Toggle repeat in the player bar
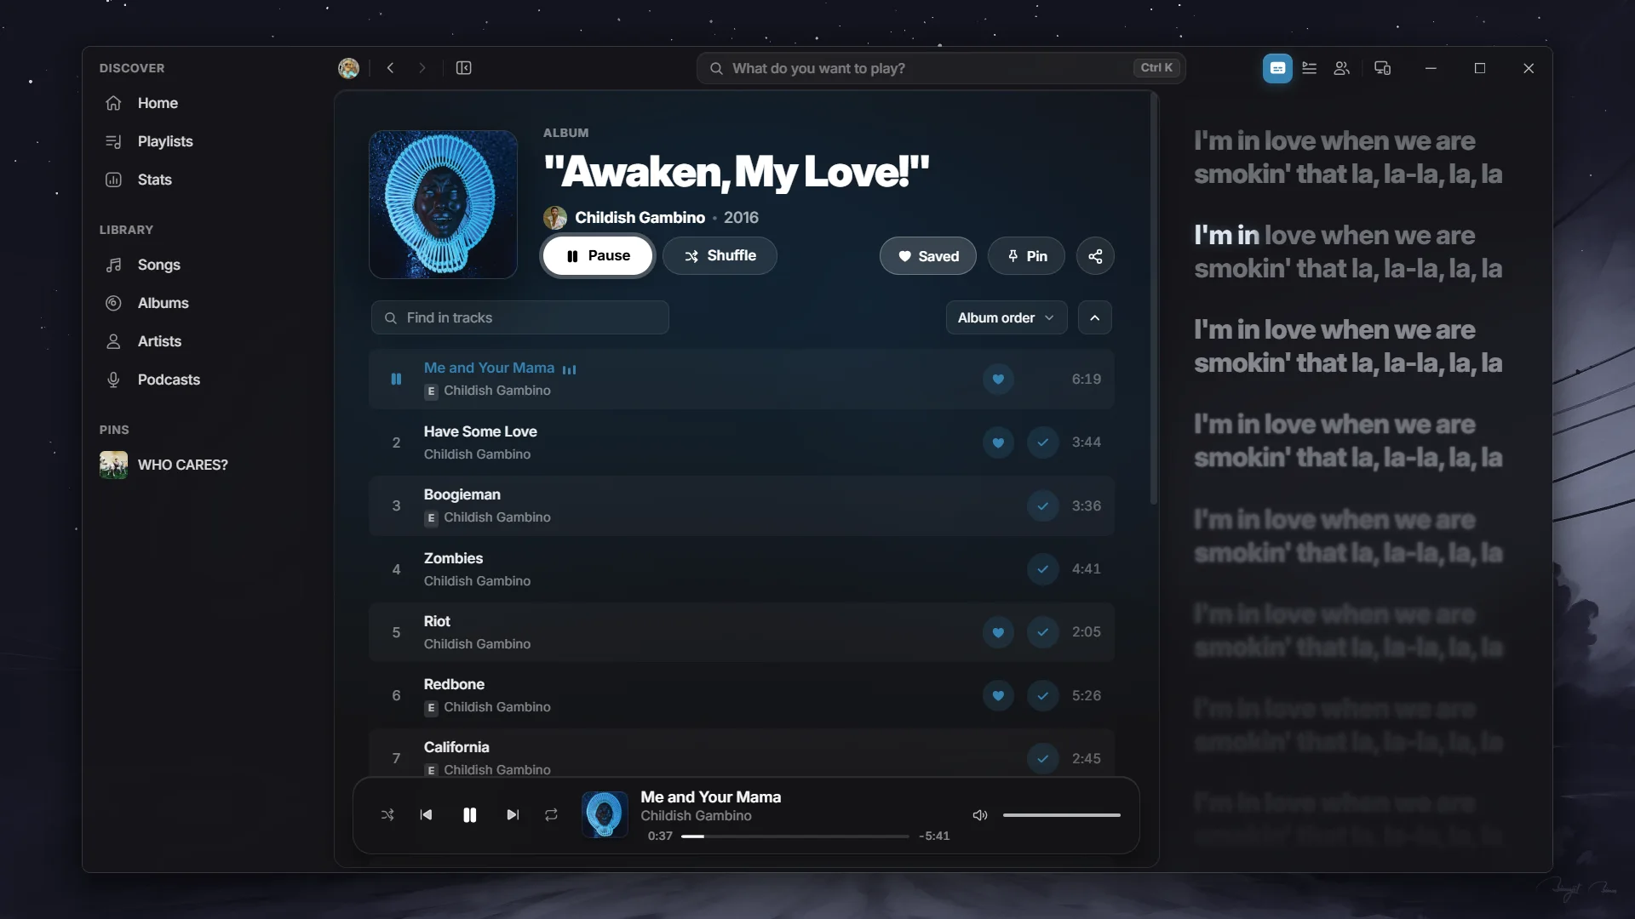This screenshot has width=1635, height=919. point(552,815)
